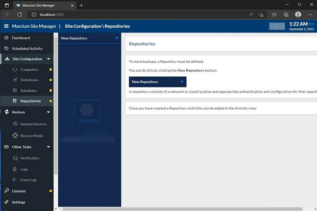Click the Repositories list icon
317x211 pixels.
point(15,101)
